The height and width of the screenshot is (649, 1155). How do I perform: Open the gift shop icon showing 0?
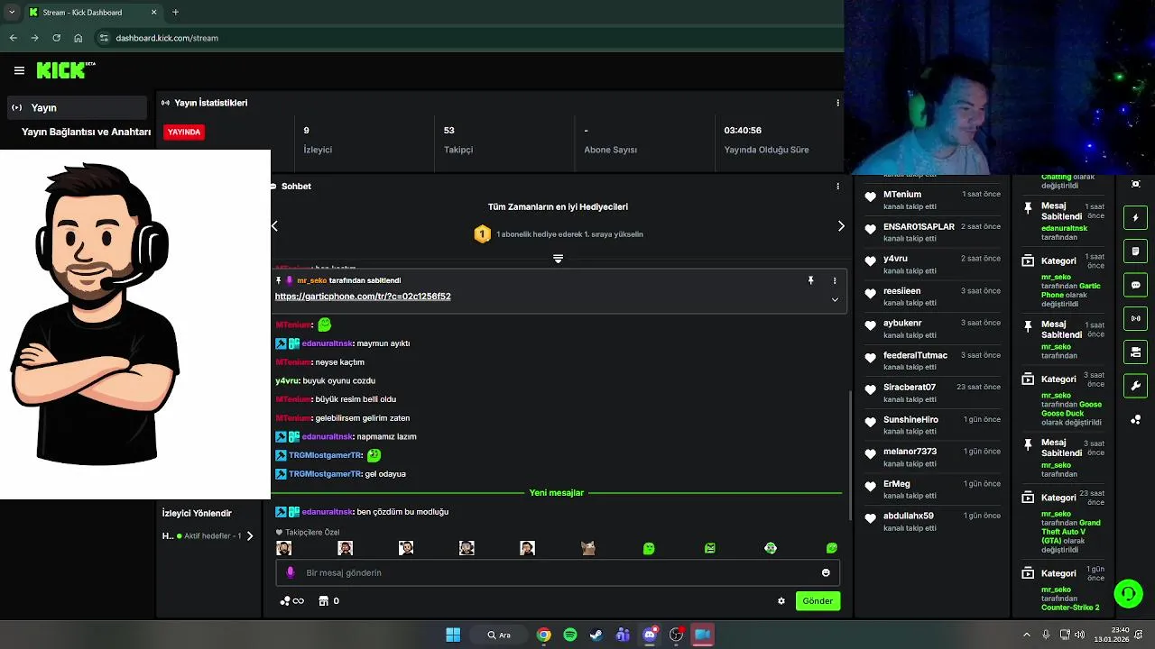[329, 601]
